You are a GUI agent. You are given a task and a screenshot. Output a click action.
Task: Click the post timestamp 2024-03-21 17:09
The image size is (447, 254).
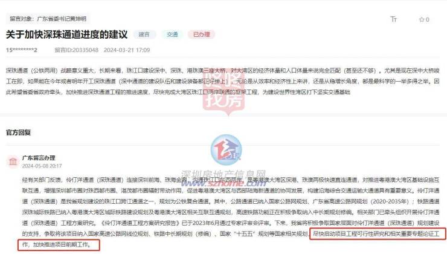tap(127, 50)
